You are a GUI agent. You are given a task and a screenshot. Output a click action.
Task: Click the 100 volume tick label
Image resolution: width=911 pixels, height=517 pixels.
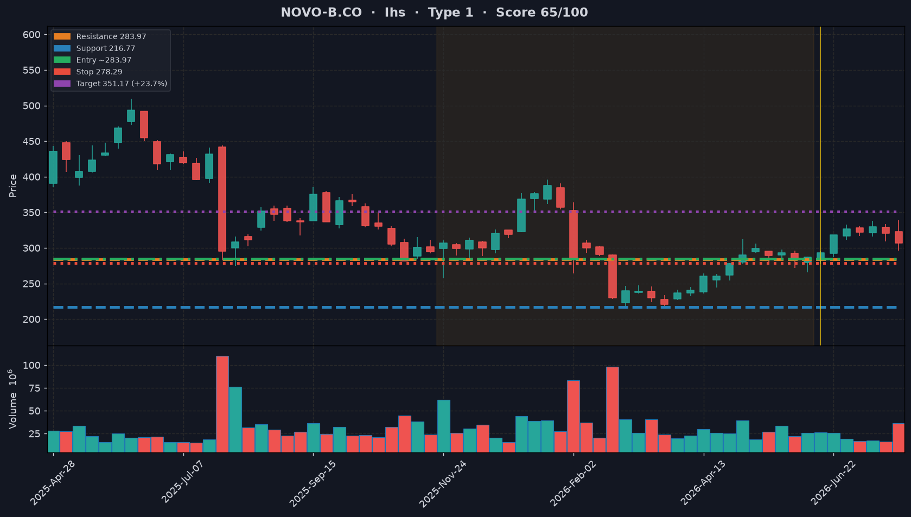coord(31,366)
